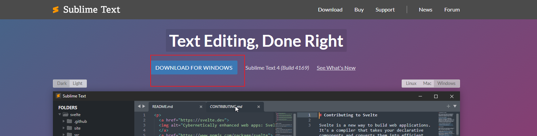Viewport: 537px width, 136px height.
Task: Click the 'Text Editing, Done Right' headline
Action: 256,41
